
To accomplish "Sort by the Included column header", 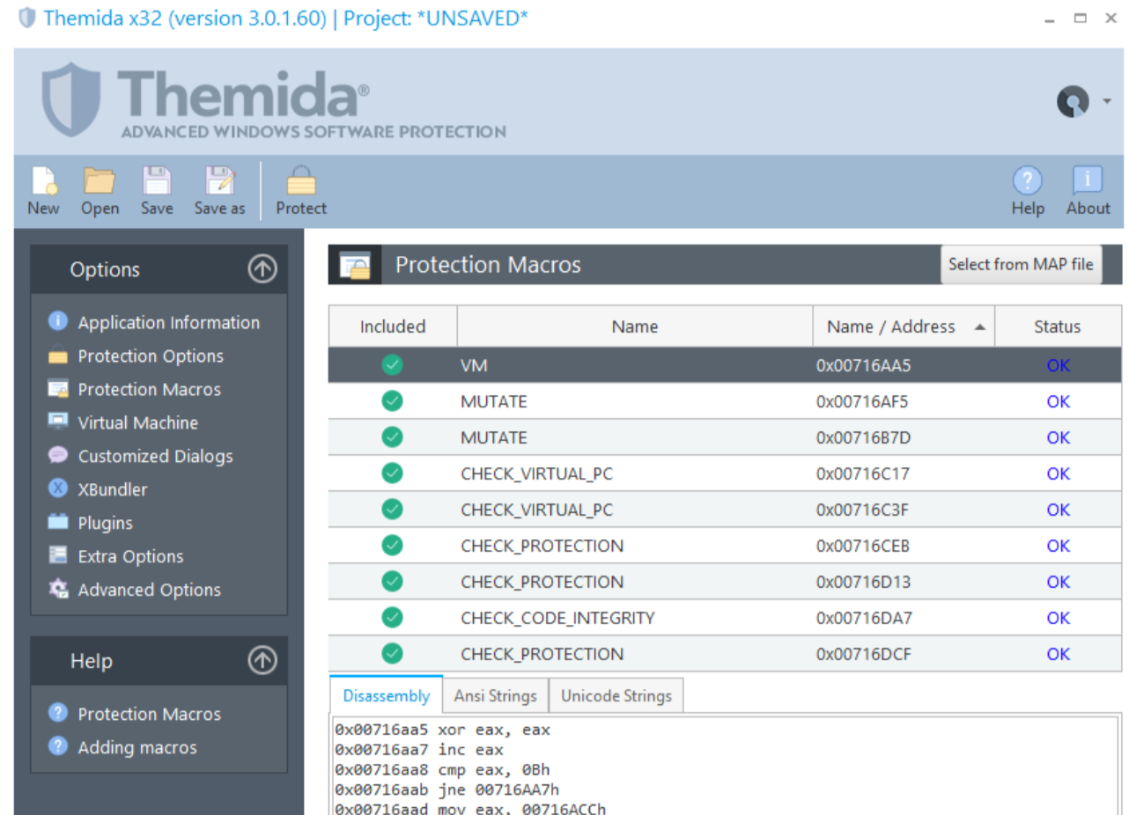I will coord(393,327).
